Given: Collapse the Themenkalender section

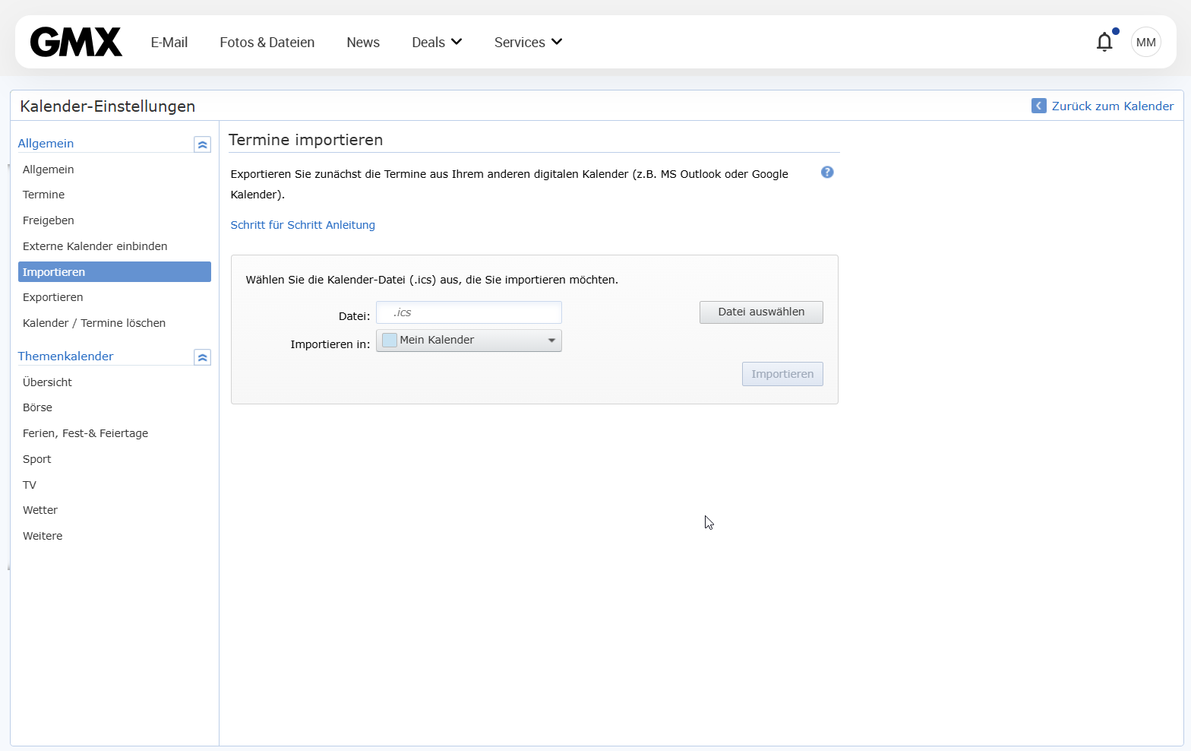Looking at the screenshot, I should click(202, 357).
